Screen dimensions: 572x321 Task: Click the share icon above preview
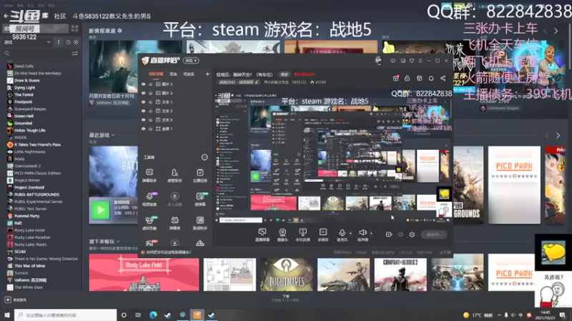(x=443, y=78)
